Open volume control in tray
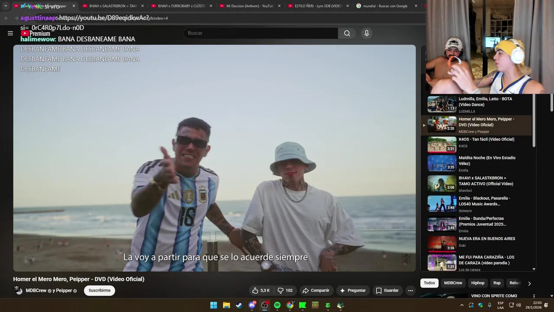 pyautogui.click(x=519, y=305)
